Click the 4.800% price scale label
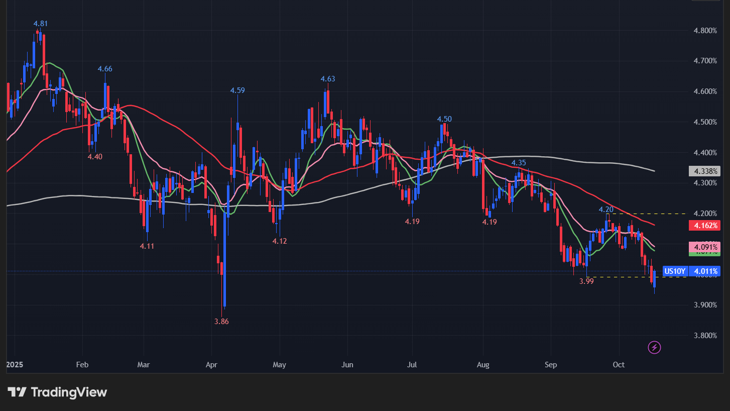 click(x=705, y=31)
